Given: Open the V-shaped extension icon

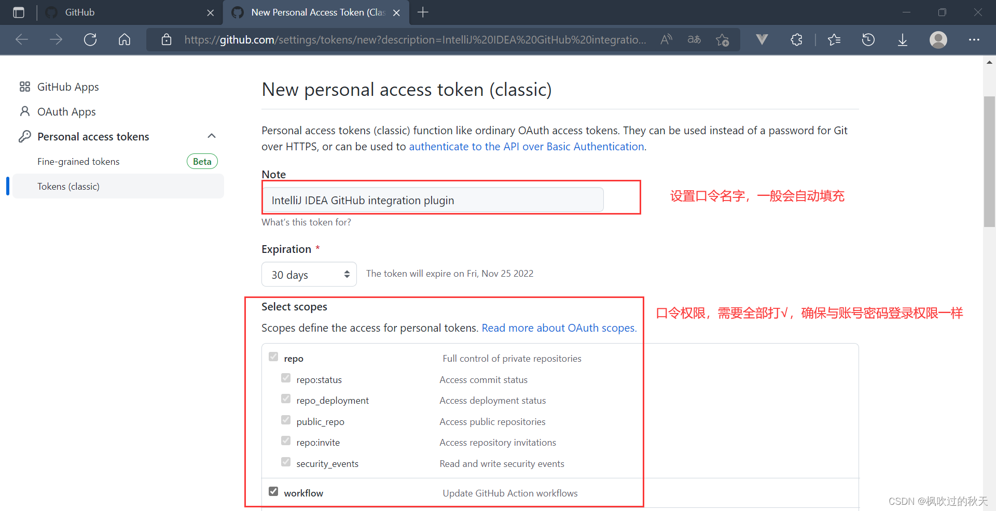Looking at the screenshot, I should pos(762,39).
